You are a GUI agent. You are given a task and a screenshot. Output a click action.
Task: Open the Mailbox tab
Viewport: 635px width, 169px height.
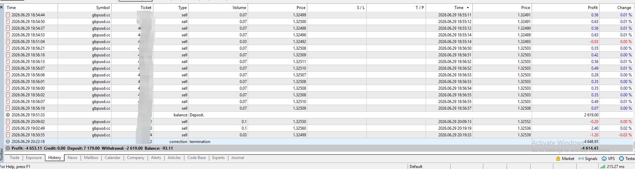[x=91, y=158]
